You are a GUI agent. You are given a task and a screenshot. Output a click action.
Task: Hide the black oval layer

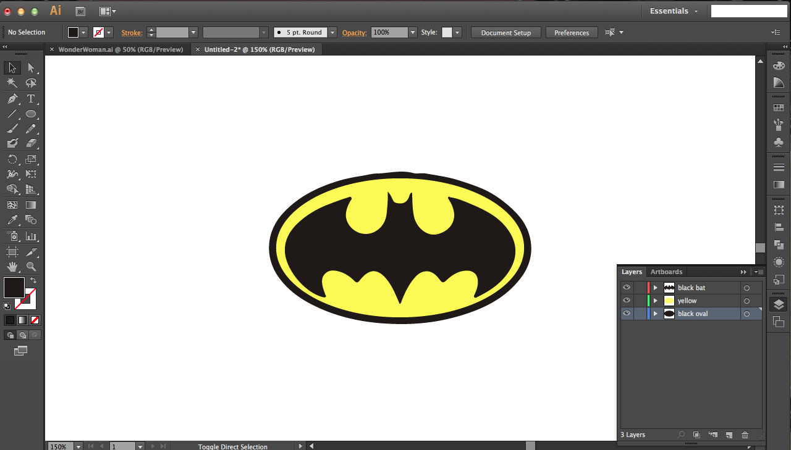click(x=627, y=314)
